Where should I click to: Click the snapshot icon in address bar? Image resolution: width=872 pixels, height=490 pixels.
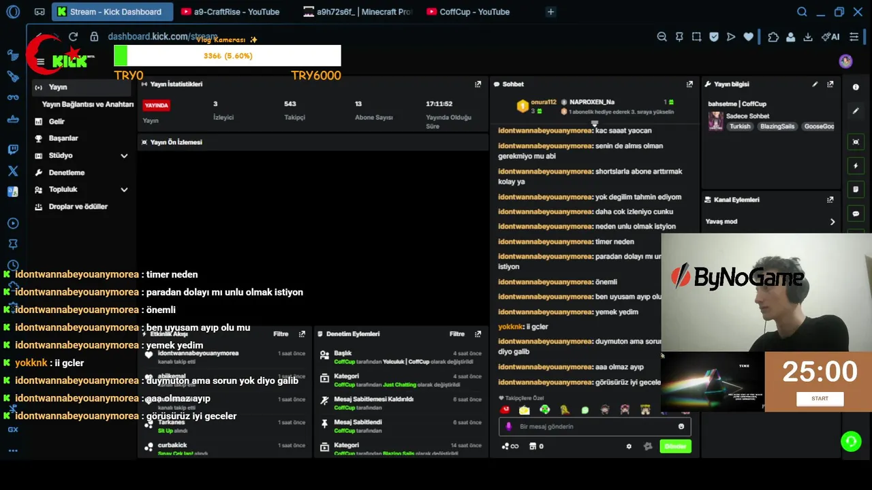[696, 37]
